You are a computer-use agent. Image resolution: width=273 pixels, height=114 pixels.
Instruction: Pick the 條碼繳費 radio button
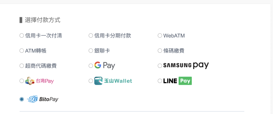(160, 51)
